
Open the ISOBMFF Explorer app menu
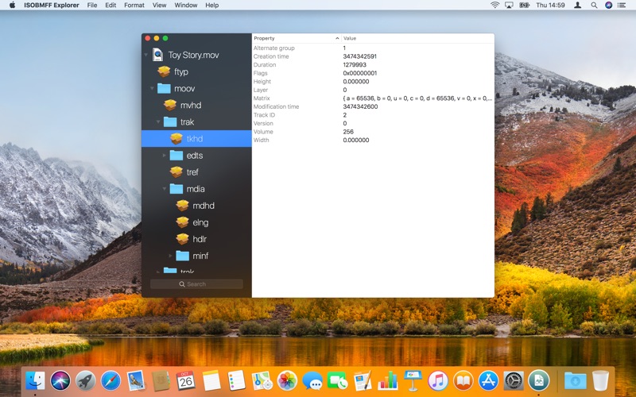coord(51,6)
